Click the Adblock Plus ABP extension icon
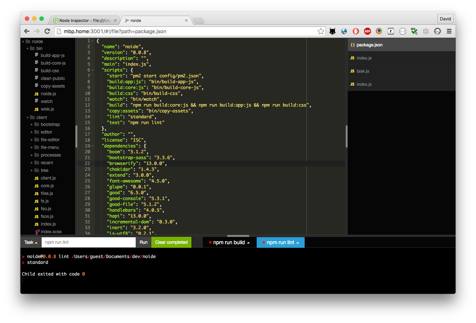Image resolution: width=476 pixels, height=323 pixels. point(367,31)
